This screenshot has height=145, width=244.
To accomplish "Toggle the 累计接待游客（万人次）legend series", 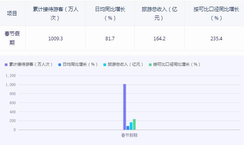I will (29, 64).
